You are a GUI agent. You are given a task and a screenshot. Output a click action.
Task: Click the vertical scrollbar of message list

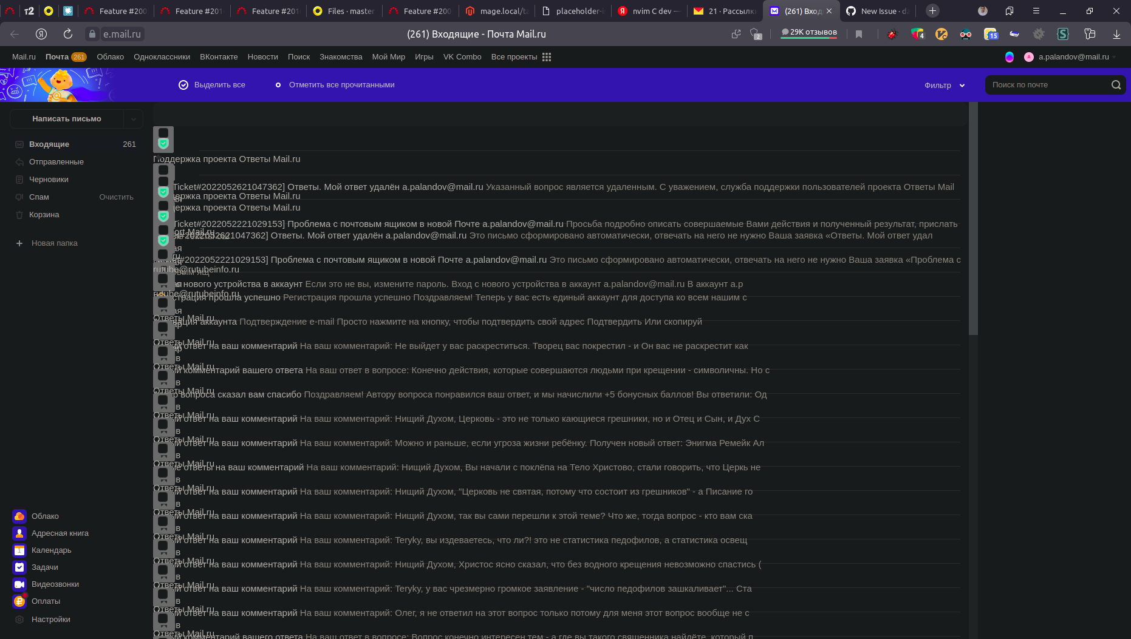point(974,218)
